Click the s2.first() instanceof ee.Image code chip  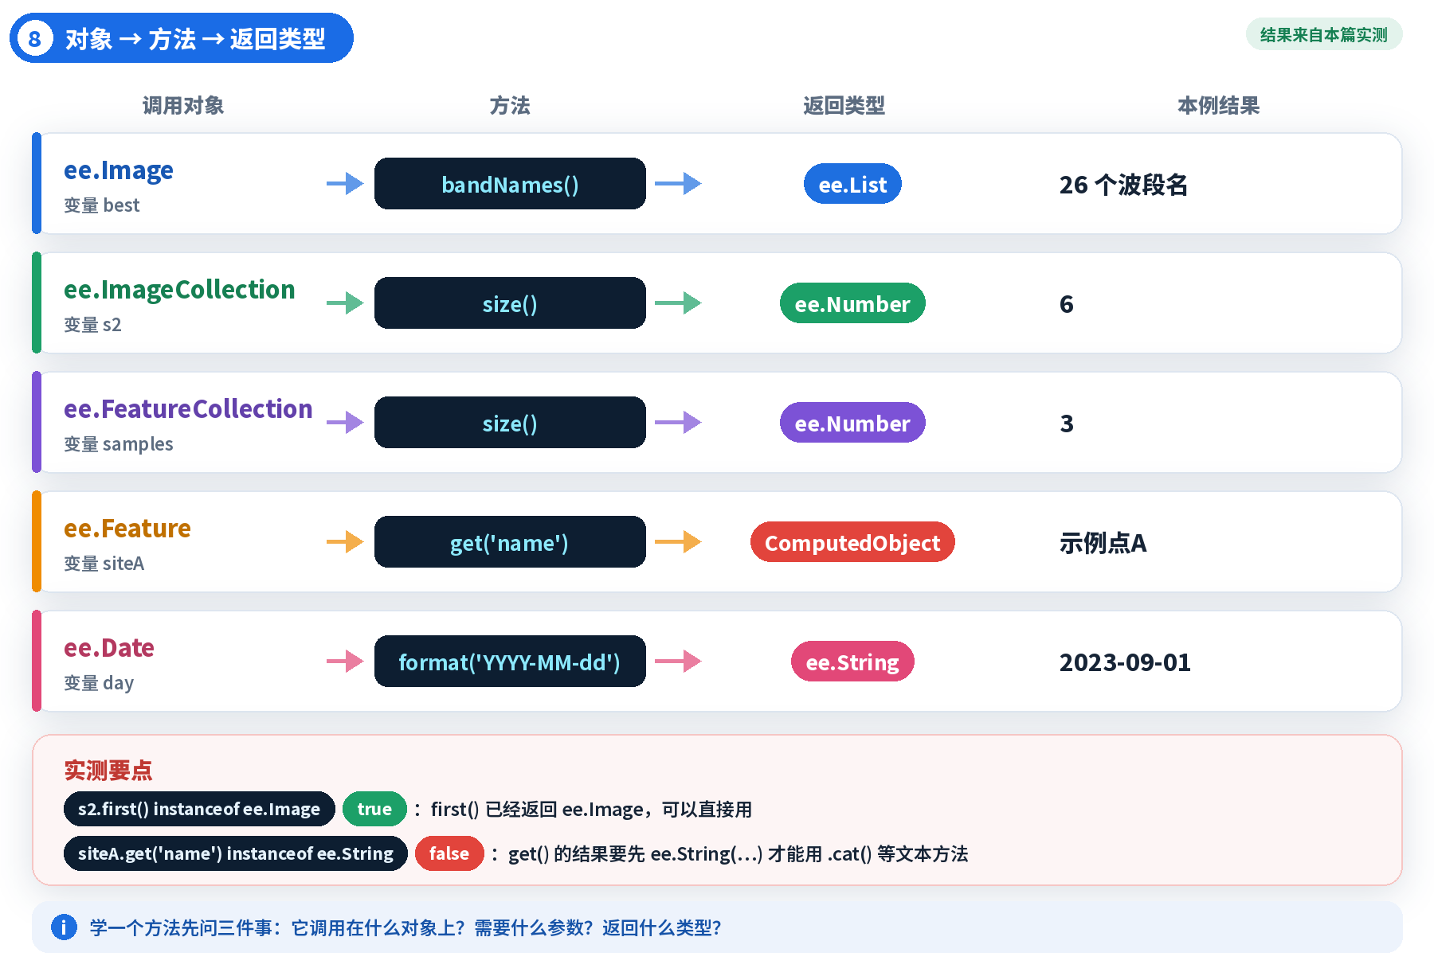coord(199,809)
